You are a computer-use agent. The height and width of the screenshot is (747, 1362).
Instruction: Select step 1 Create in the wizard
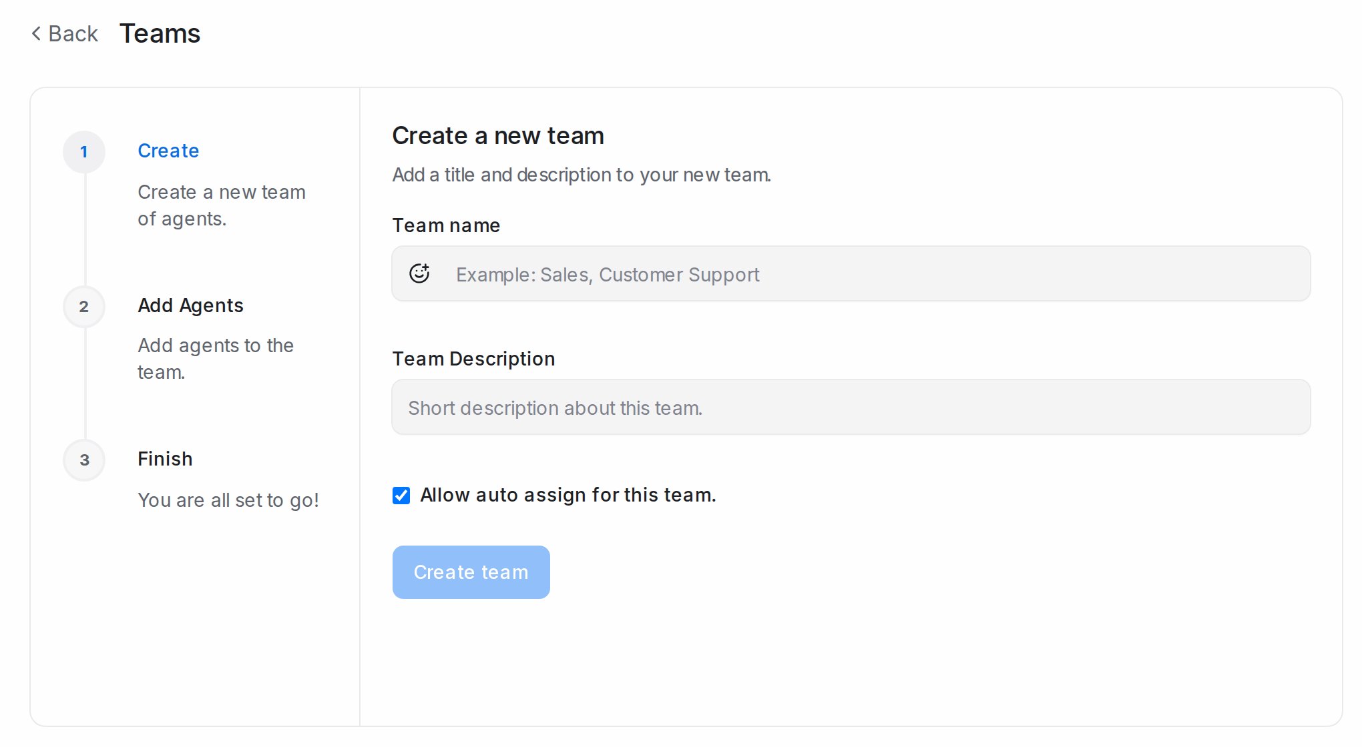click(168, 151)
